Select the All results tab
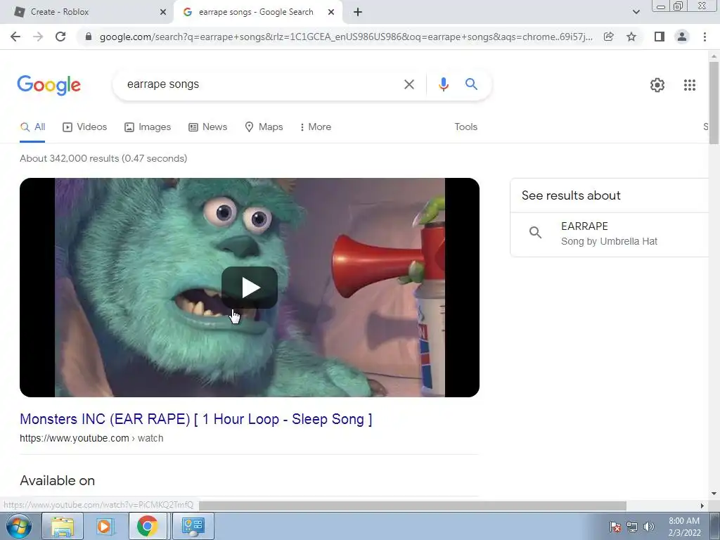The width and height of the screenshot is (720, 540). (32, 127)
